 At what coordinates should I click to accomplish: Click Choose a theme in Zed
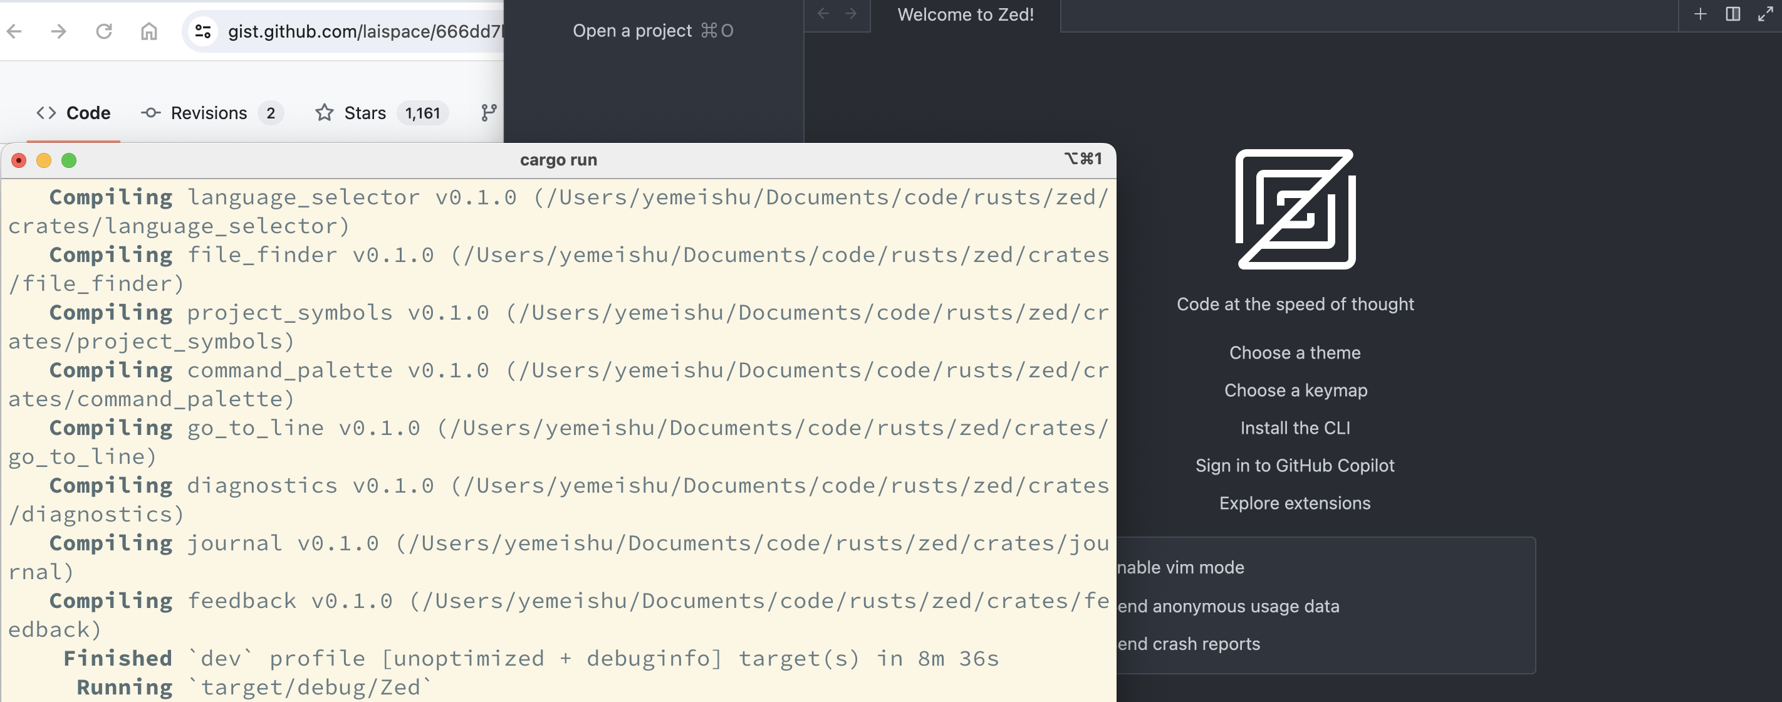[1295, 352]
